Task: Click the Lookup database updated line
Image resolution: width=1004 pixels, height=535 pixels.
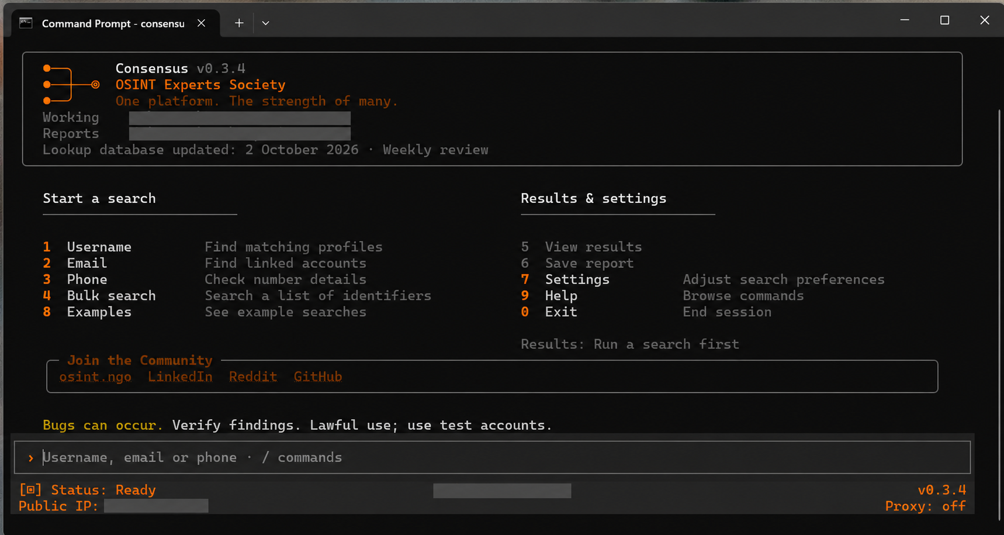Action: click(265, 150)
